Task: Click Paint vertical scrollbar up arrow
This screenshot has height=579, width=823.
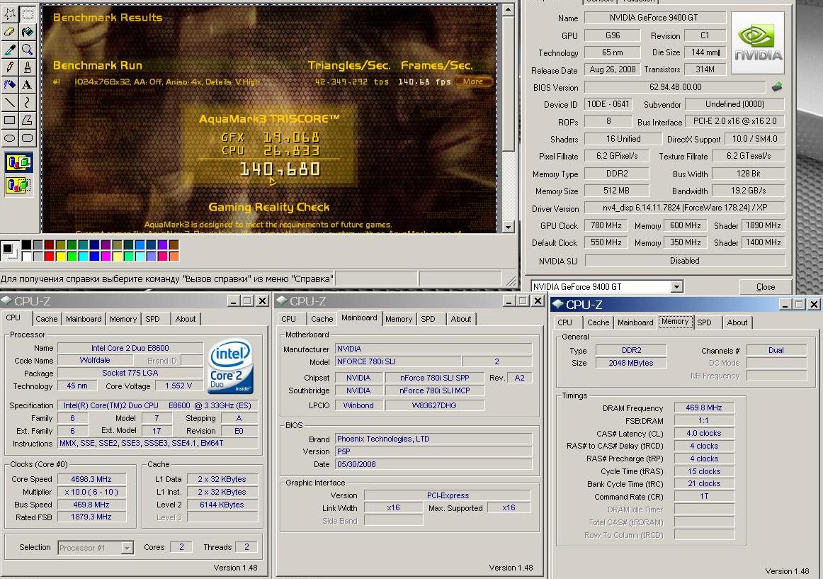Action: pos(508,10)
